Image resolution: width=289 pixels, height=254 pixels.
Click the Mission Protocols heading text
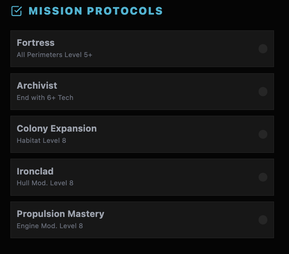95,11
